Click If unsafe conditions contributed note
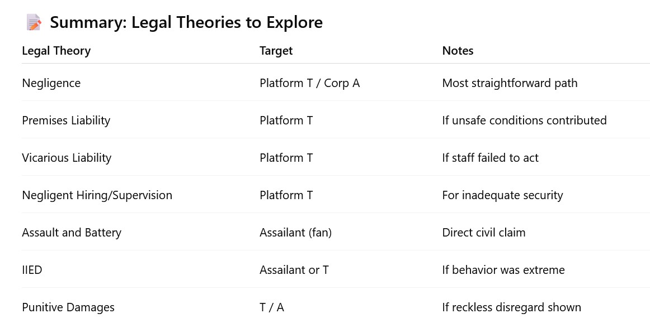The height and width of the screenshot is (328, 650). click(x=524, y=120)
